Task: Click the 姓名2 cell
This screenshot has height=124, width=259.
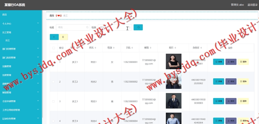Action: tap(93, 82)
